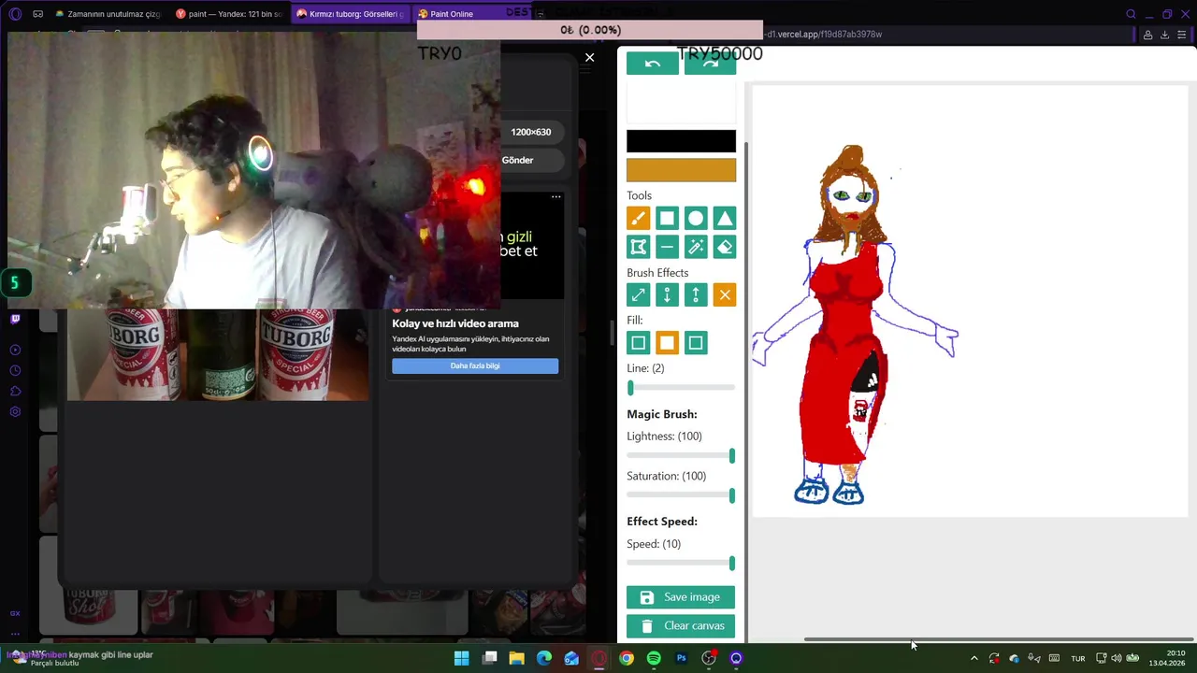Switch to Kırmızı tuborg: Görselleri tab
The image size is (1197, 673).
[x=351, y=14]
